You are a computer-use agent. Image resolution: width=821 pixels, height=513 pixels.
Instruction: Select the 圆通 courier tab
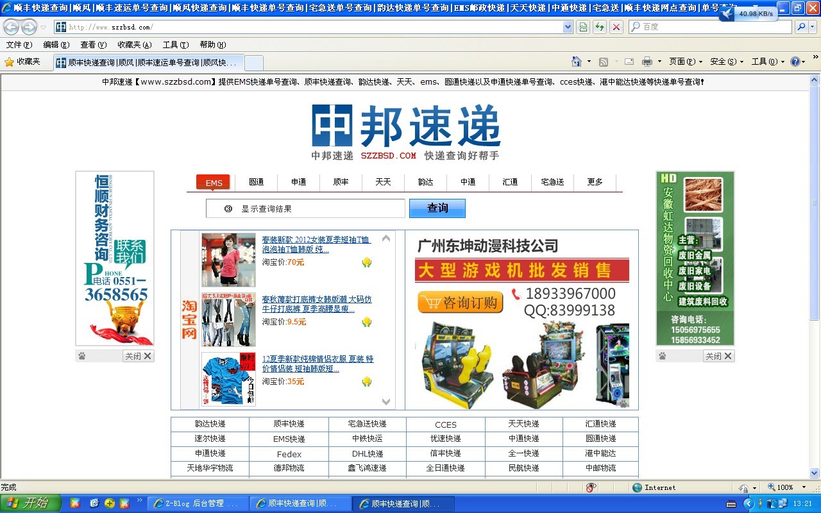(257, 182)
